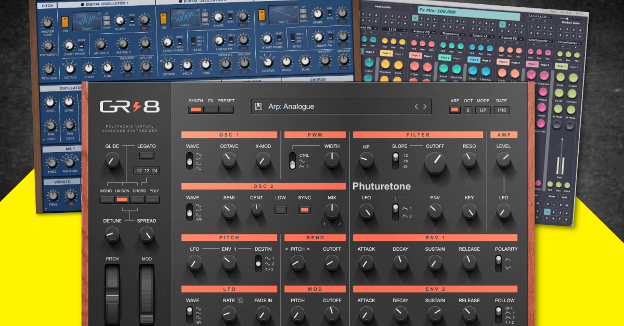The image size is (624, 326).
Task: Turn off the ARP switch
Action: click(x=454, y=110)
